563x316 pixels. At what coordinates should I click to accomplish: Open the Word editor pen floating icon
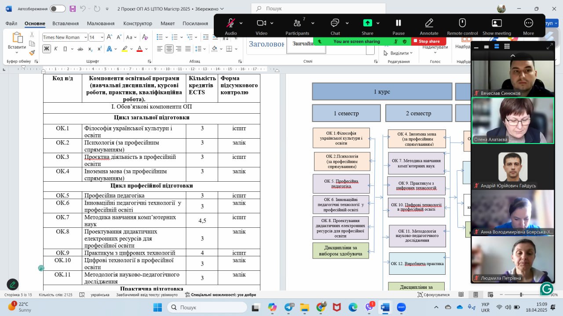click(x=12, y=284)
